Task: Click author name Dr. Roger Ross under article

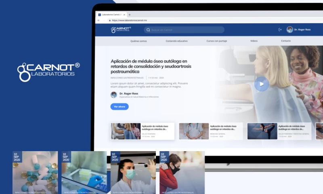Action: click(x=129, y=94)
